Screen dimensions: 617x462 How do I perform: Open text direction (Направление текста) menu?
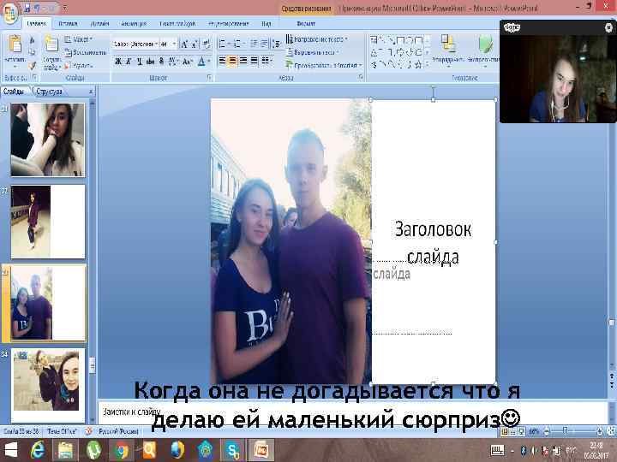tap(317, 39)
